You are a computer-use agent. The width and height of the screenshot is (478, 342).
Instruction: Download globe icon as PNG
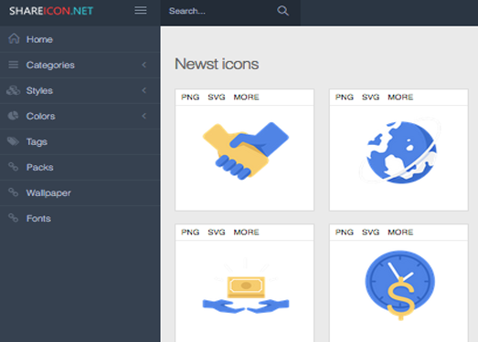345,97
